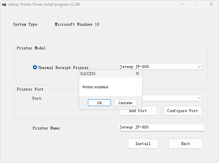Click the Printer installed message text
This screenshot has width=219, height=163.
[95, 87]
